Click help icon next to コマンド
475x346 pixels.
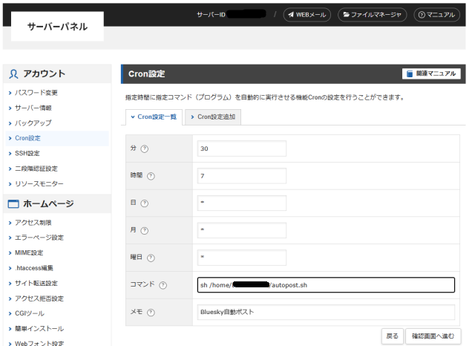163,285
